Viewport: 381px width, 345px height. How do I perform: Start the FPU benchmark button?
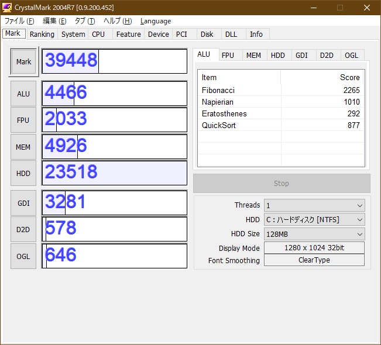pos(23,120)
